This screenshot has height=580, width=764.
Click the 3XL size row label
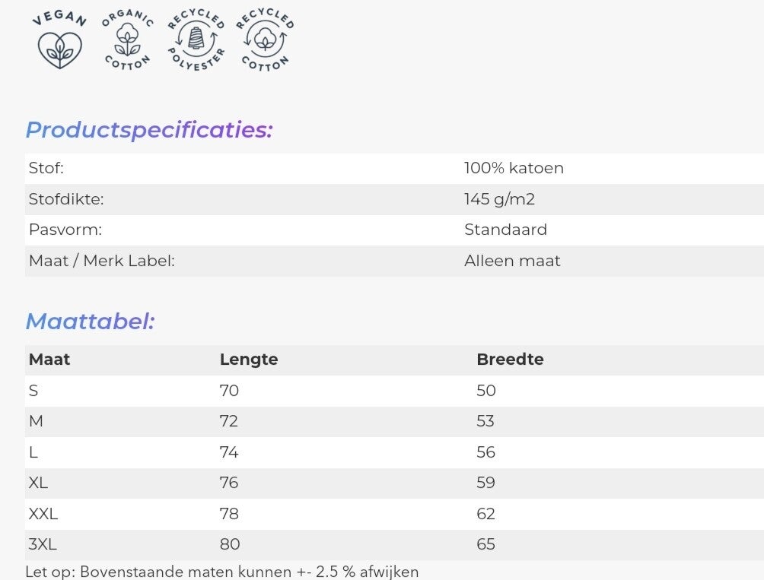click(43, 544)
